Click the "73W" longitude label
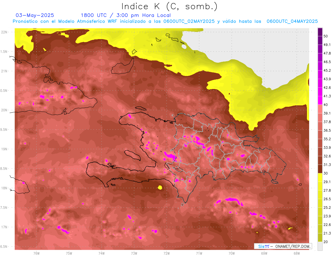333x257 pixels. 134,253
